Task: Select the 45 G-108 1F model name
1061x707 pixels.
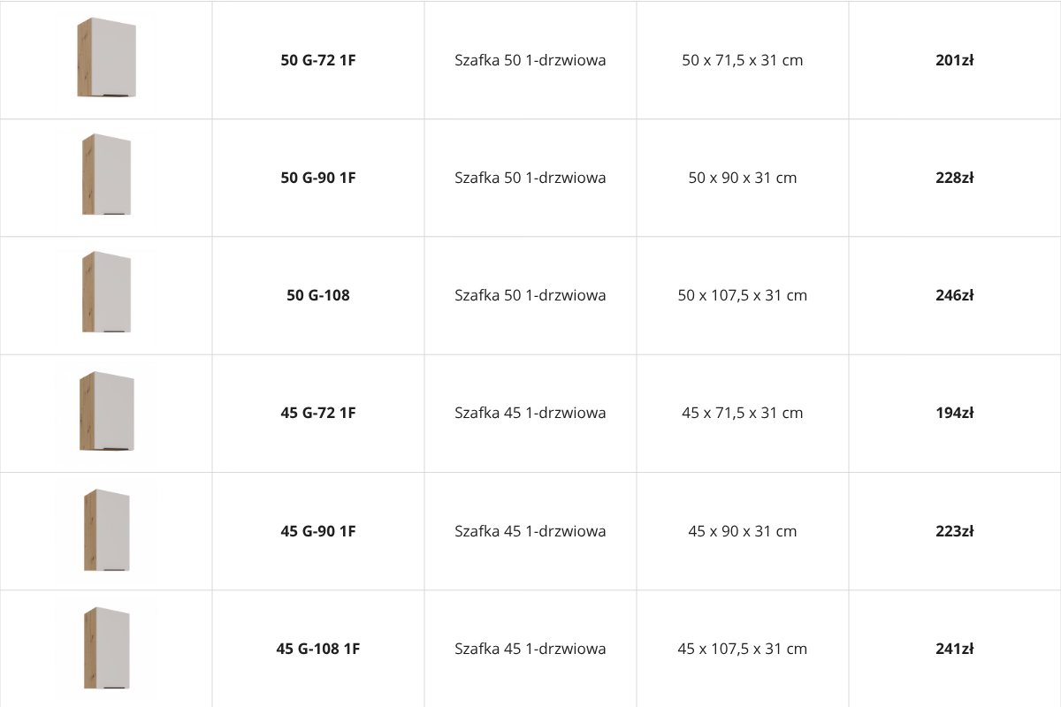Action: [x=318, y=649]
